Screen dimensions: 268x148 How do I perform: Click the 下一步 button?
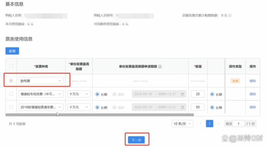coord(136,140)
